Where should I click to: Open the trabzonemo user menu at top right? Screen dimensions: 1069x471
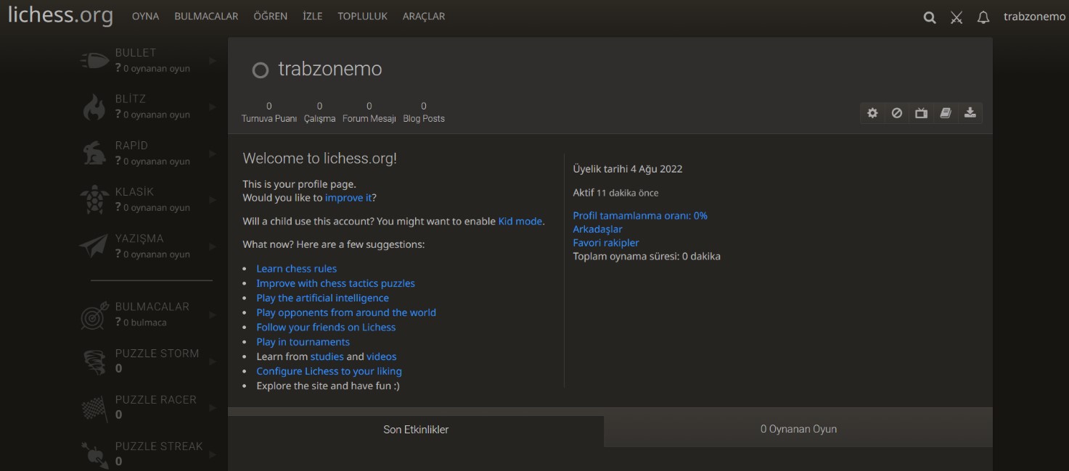1034,17
